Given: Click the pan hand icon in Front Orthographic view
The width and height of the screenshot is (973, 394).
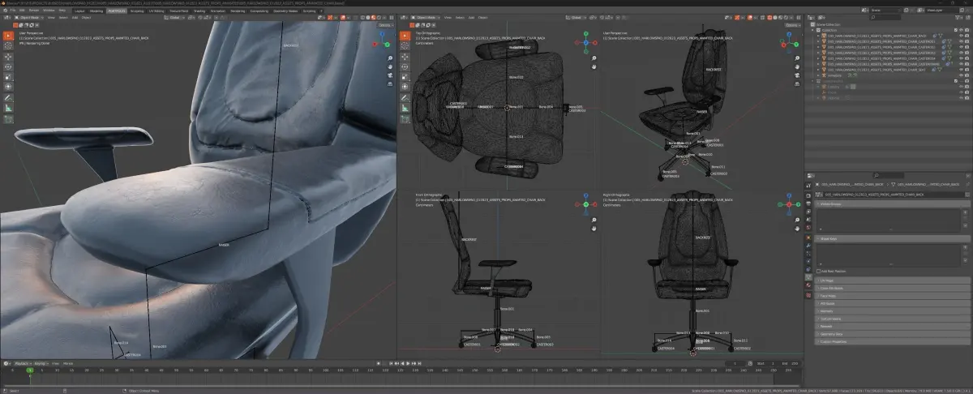Looking at the screenshot, I should (594, 229).
